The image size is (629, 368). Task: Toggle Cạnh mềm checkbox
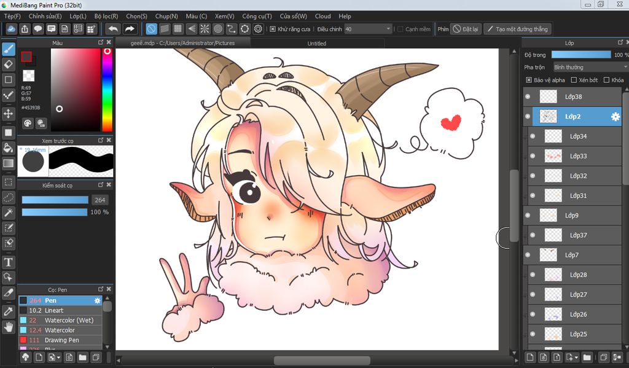400,29
